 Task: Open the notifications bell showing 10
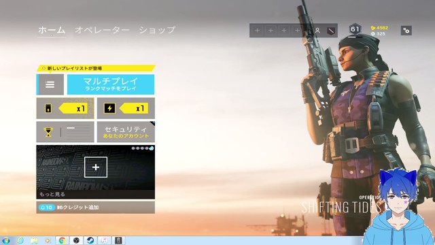tap(46, 208)
